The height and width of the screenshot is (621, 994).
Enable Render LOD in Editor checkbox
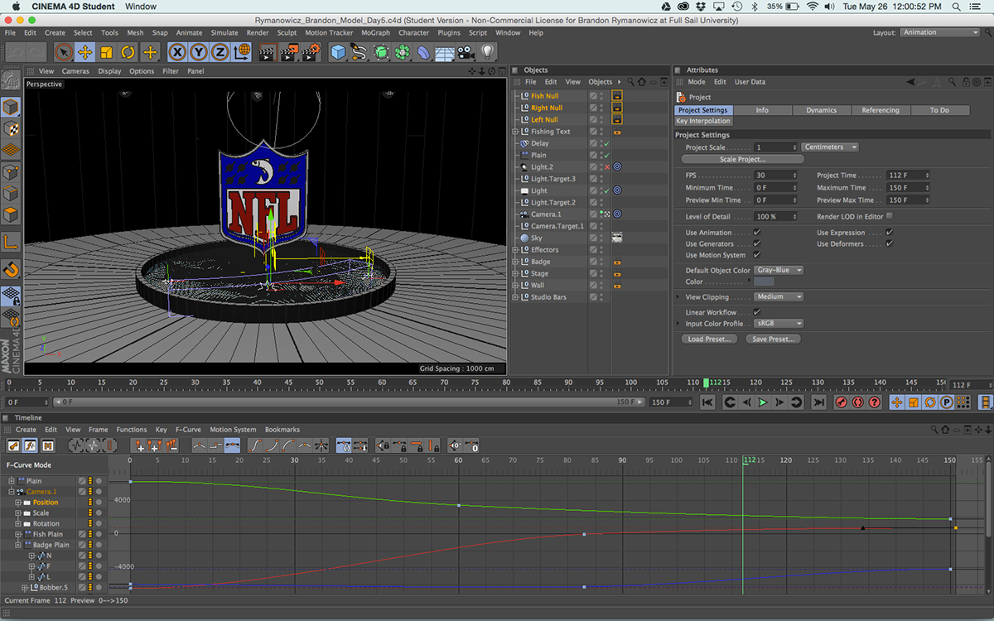click(x=889, y=216)
